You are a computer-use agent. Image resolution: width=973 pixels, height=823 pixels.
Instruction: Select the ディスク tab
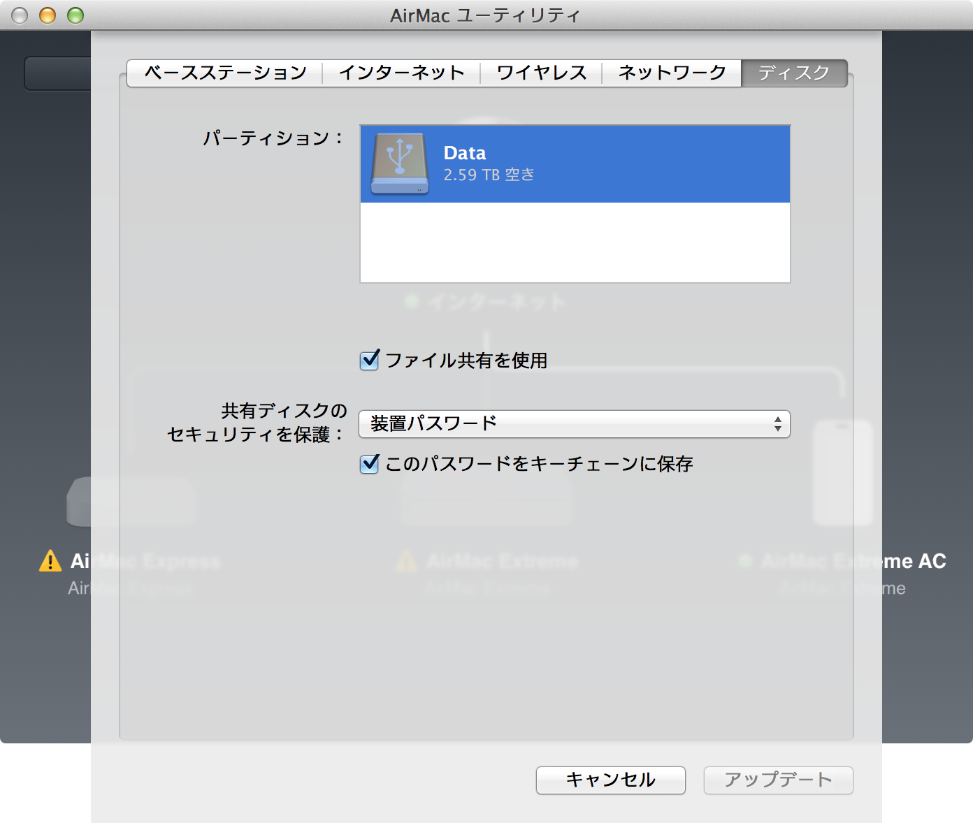[x=794, y=73]
